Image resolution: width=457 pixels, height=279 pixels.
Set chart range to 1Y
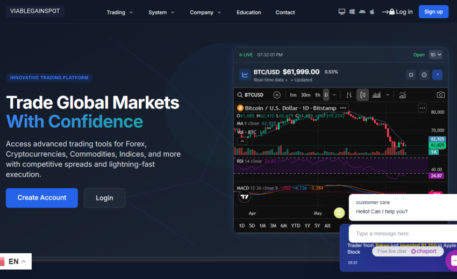[x=308, y=225]
